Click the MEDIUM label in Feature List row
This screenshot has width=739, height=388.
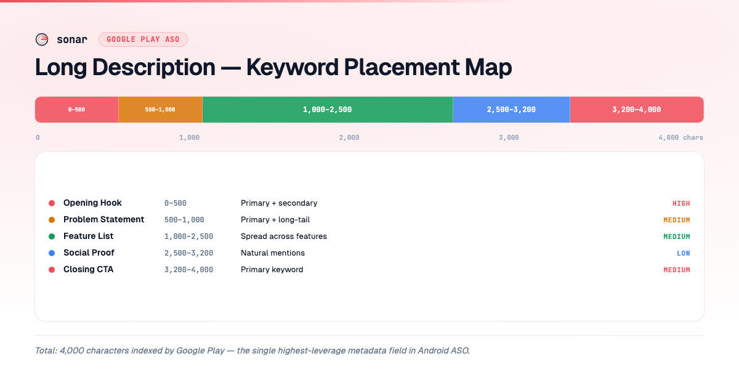(x=677, y=236)
